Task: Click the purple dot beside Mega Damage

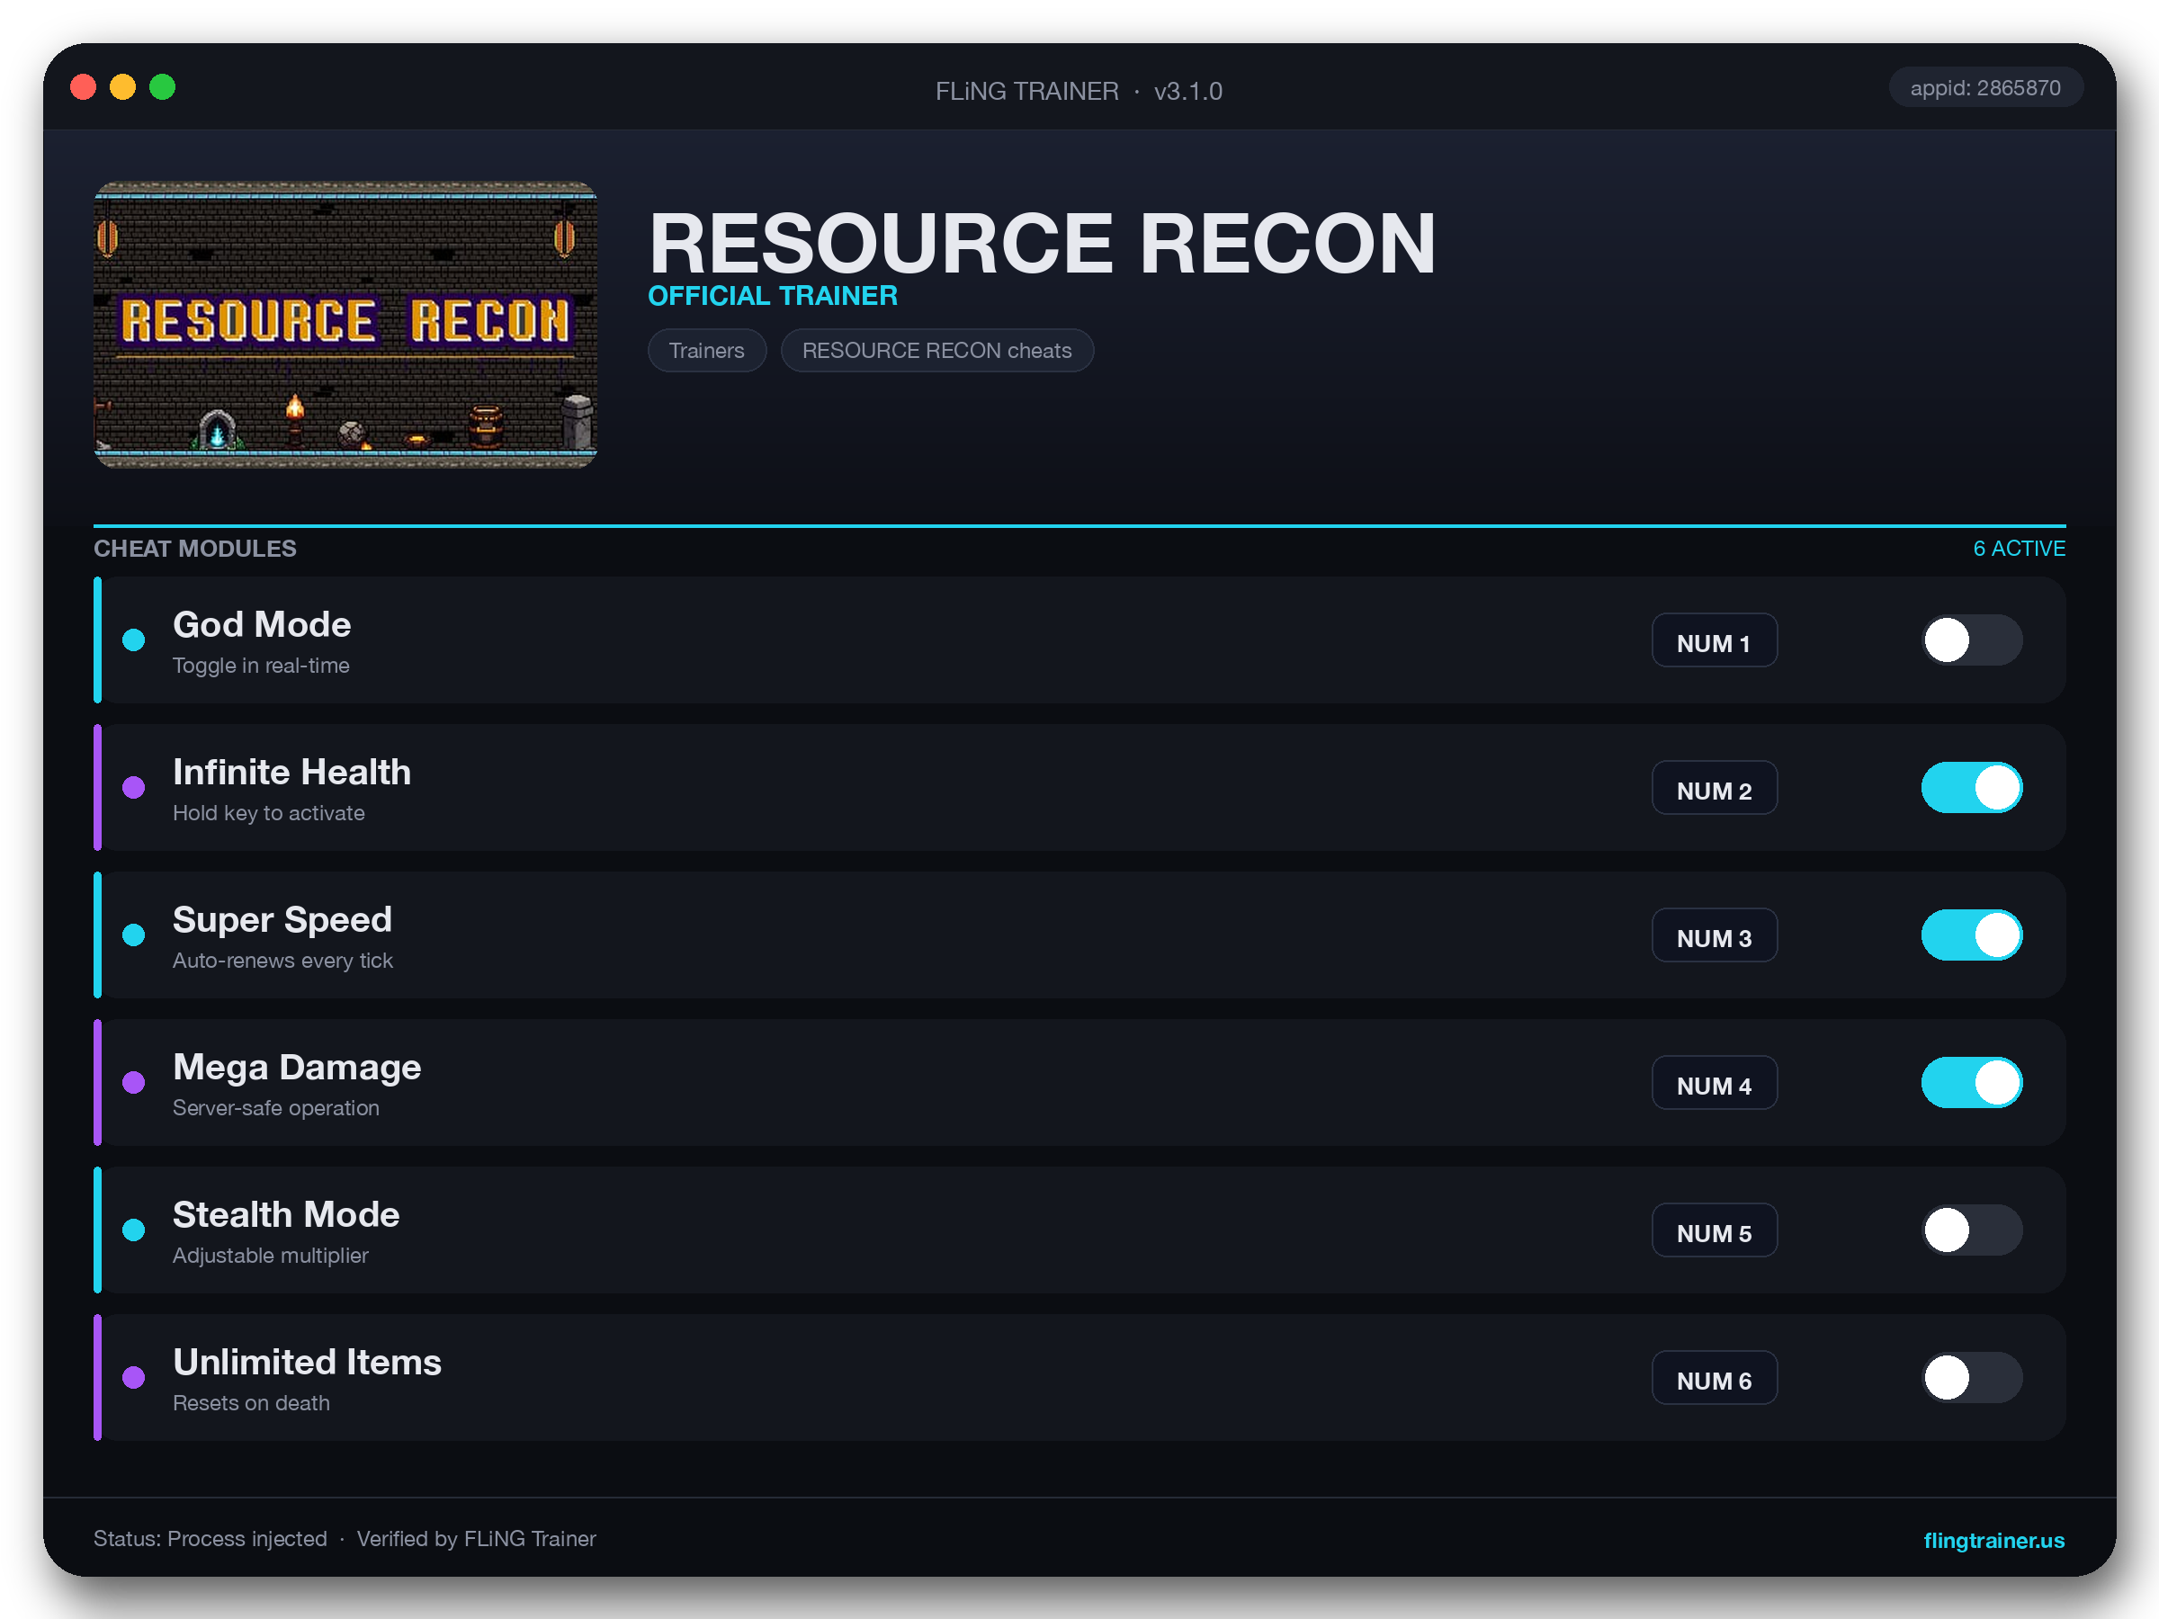Action: (x=134, y=1082)
